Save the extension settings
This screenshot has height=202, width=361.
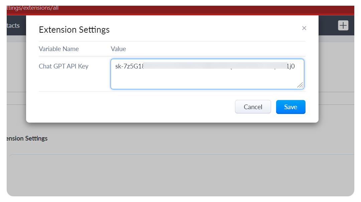[290, 107]
